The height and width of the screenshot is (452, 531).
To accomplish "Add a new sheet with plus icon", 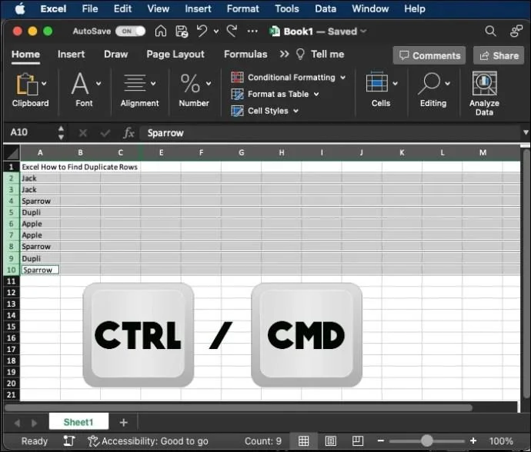I will (x=123, y=422).
